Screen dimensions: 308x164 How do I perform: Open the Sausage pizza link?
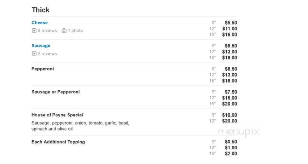pyautogui.click(x=41, y=46)
